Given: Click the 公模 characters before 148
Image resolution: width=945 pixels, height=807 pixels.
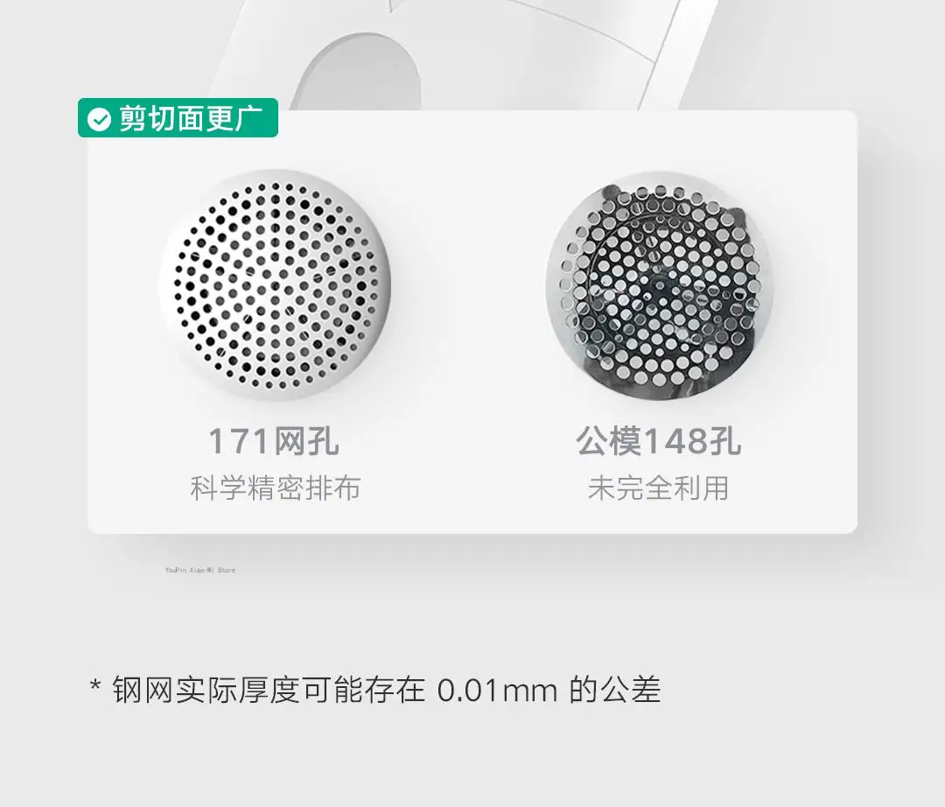Looking at the screenshot, I should click(x=609, y=442).
